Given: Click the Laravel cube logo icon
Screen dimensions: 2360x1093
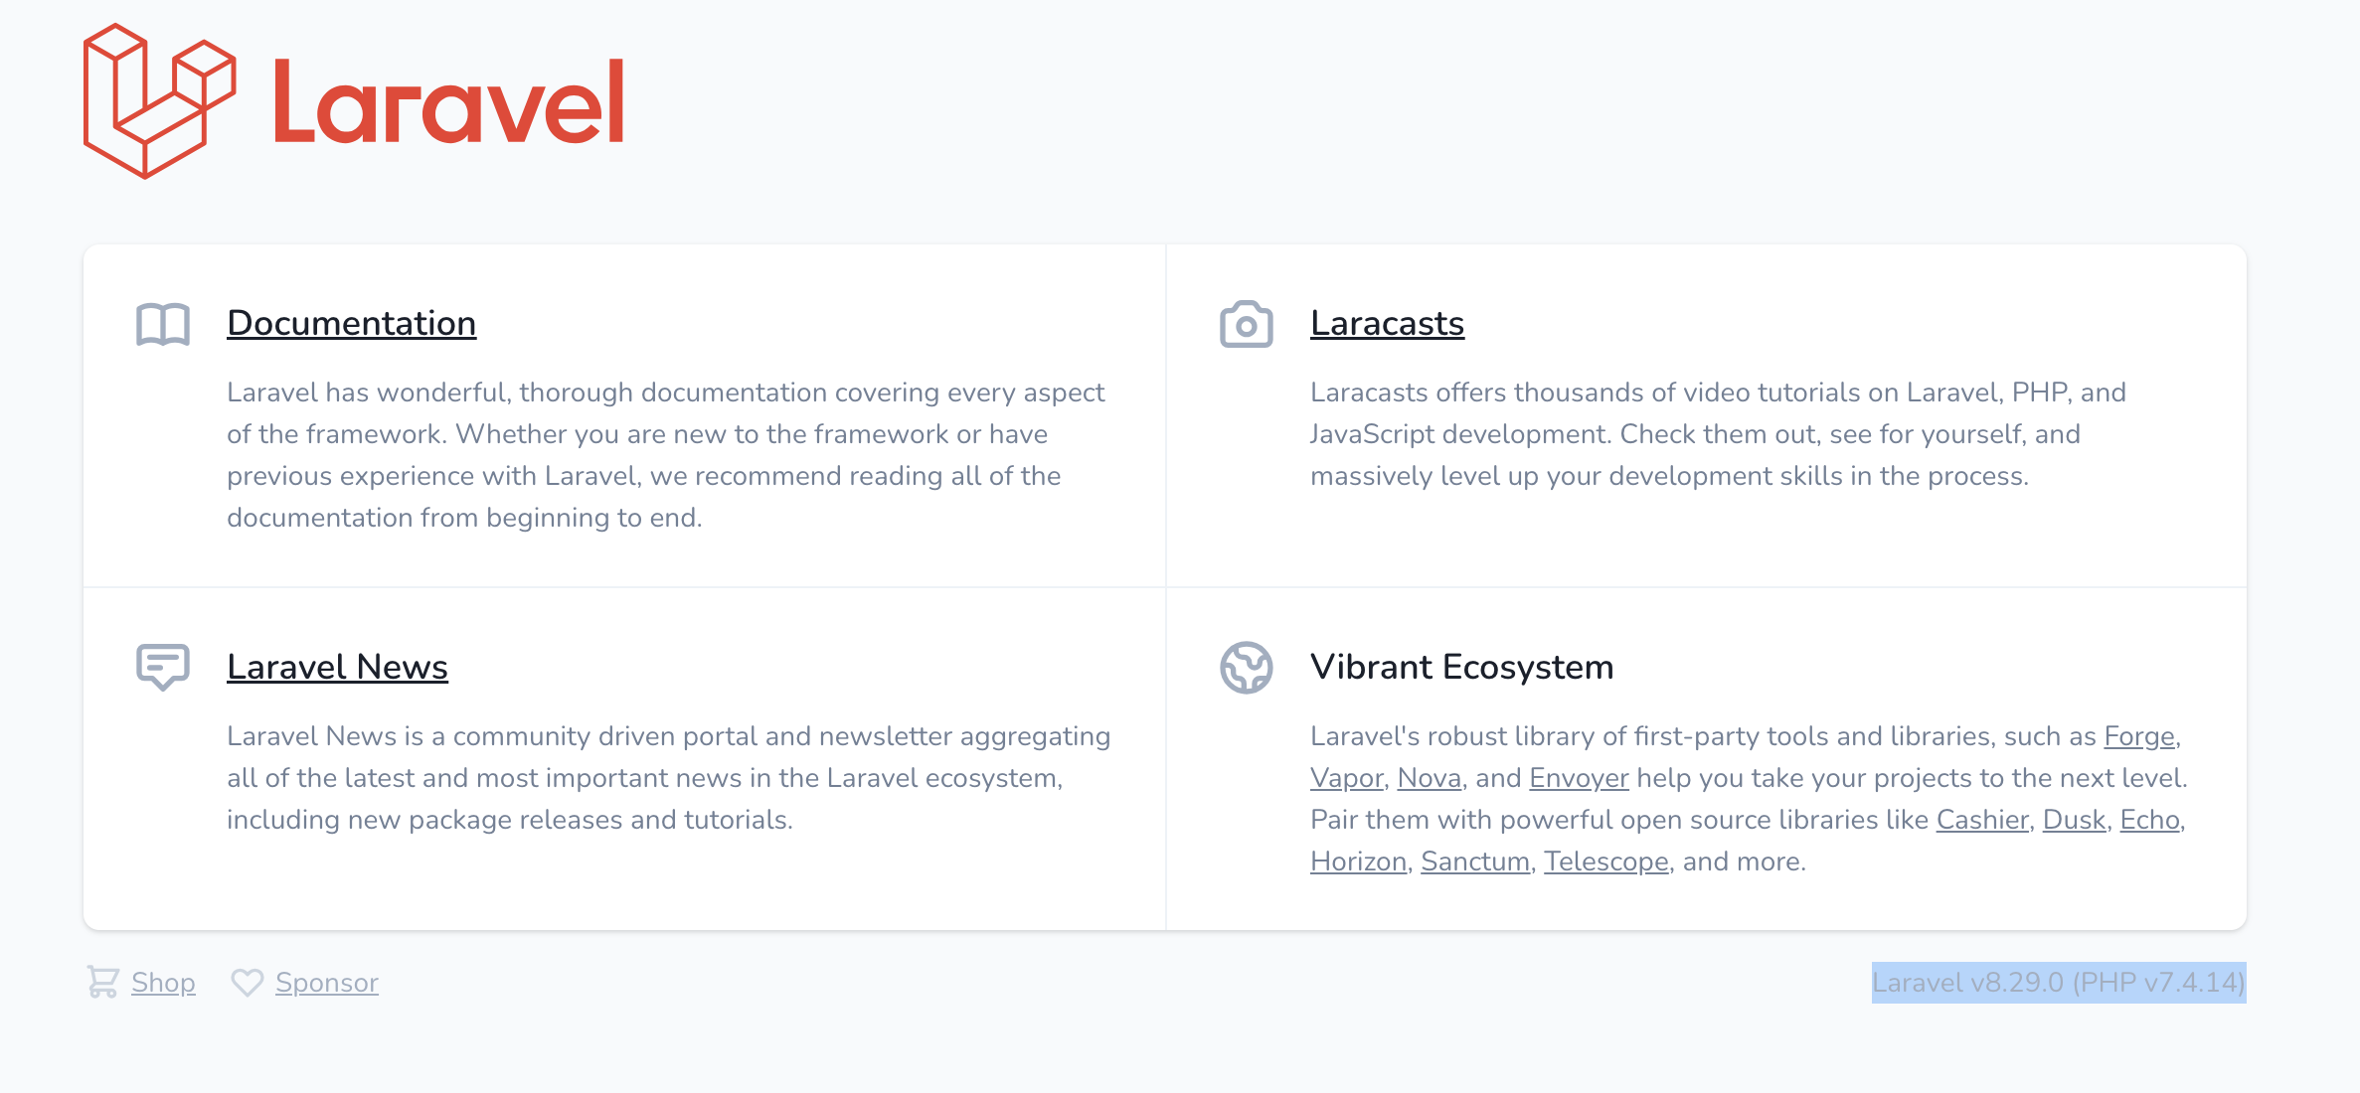Looking at the screenshot, I should pyautogui.click(x=159, y=101).
